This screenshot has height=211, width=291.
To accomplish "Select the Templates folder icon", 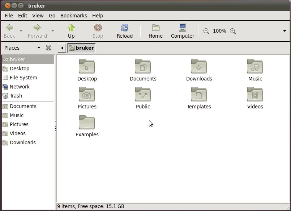I will click(199, 94).
